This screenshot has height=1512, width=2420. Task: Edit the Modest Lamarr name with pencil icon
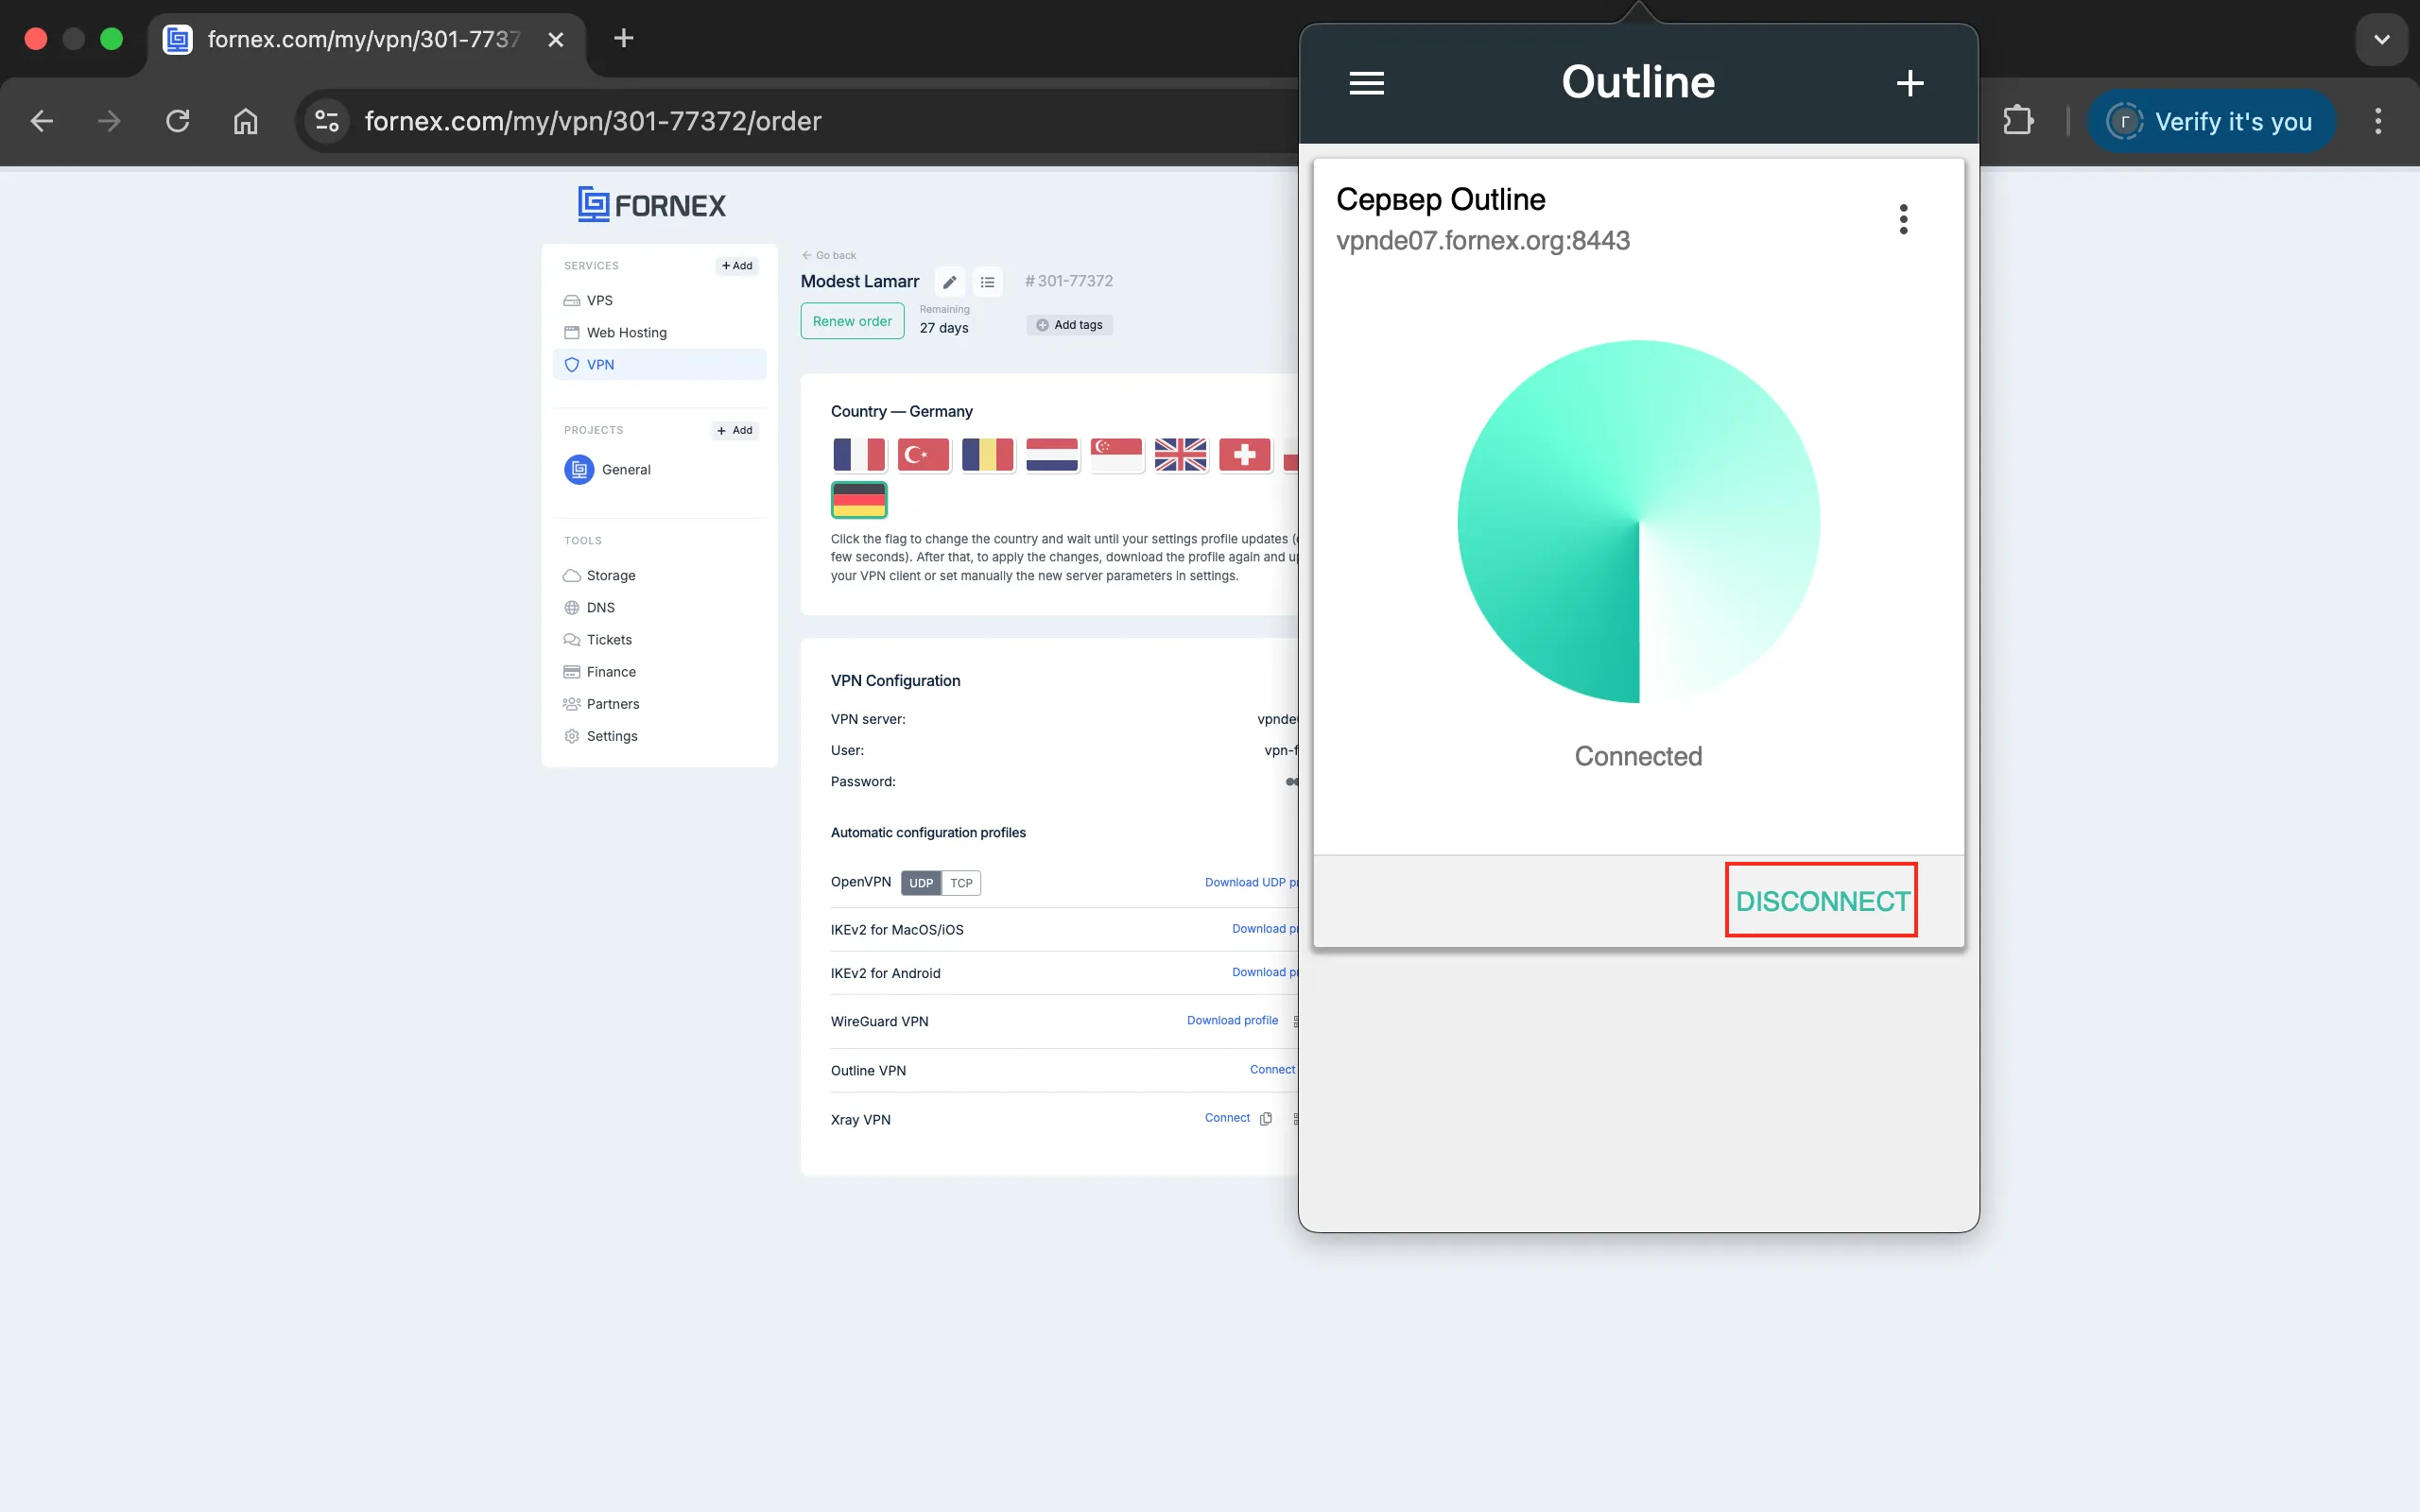click(950, 282)
